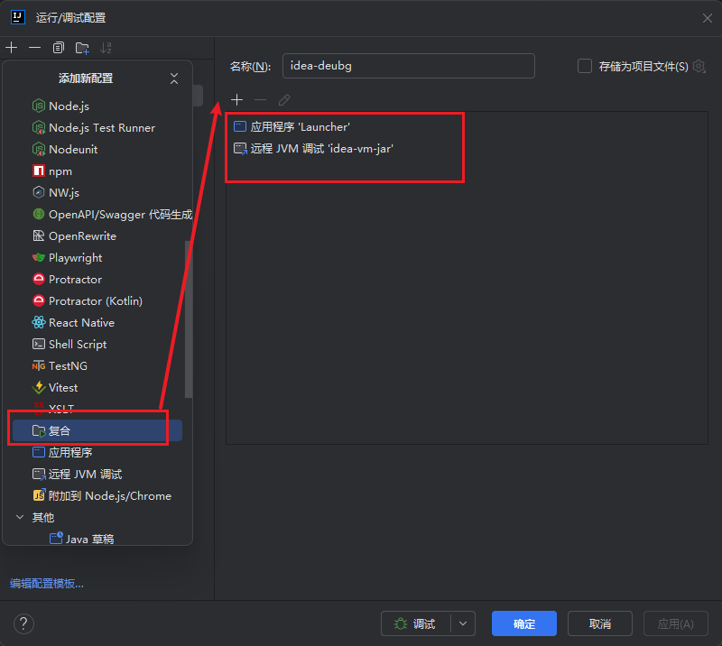Click the 名称 input field
This screenshot has height=646, width=722.
(x=408, y=66)
